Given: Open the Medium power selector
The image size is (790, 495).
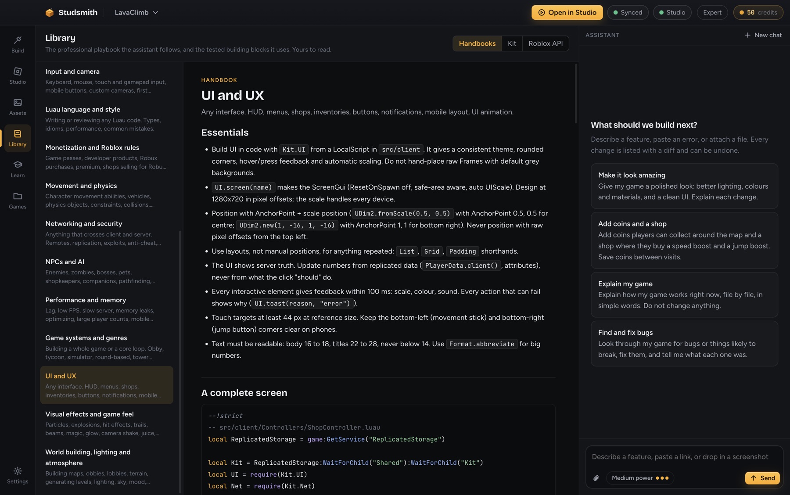Looking at the screenshot, I should pyautogui.click(x=640, y=478).
